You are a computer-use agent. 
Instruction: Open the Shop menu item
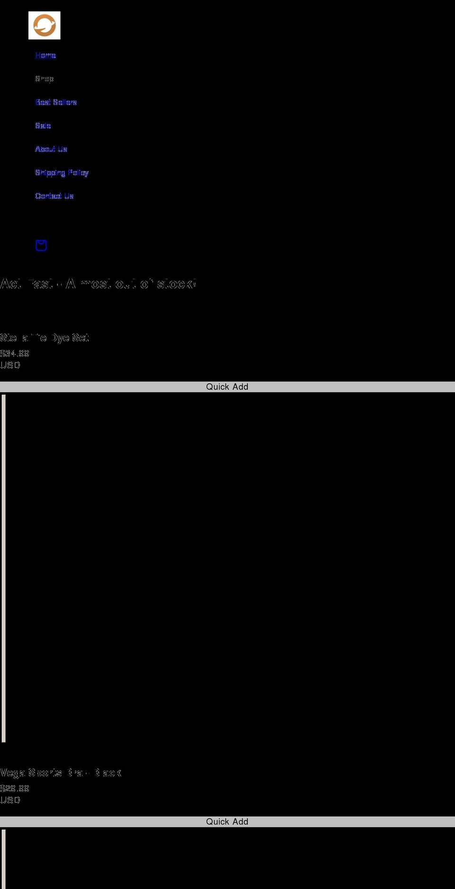click(44, 79)
